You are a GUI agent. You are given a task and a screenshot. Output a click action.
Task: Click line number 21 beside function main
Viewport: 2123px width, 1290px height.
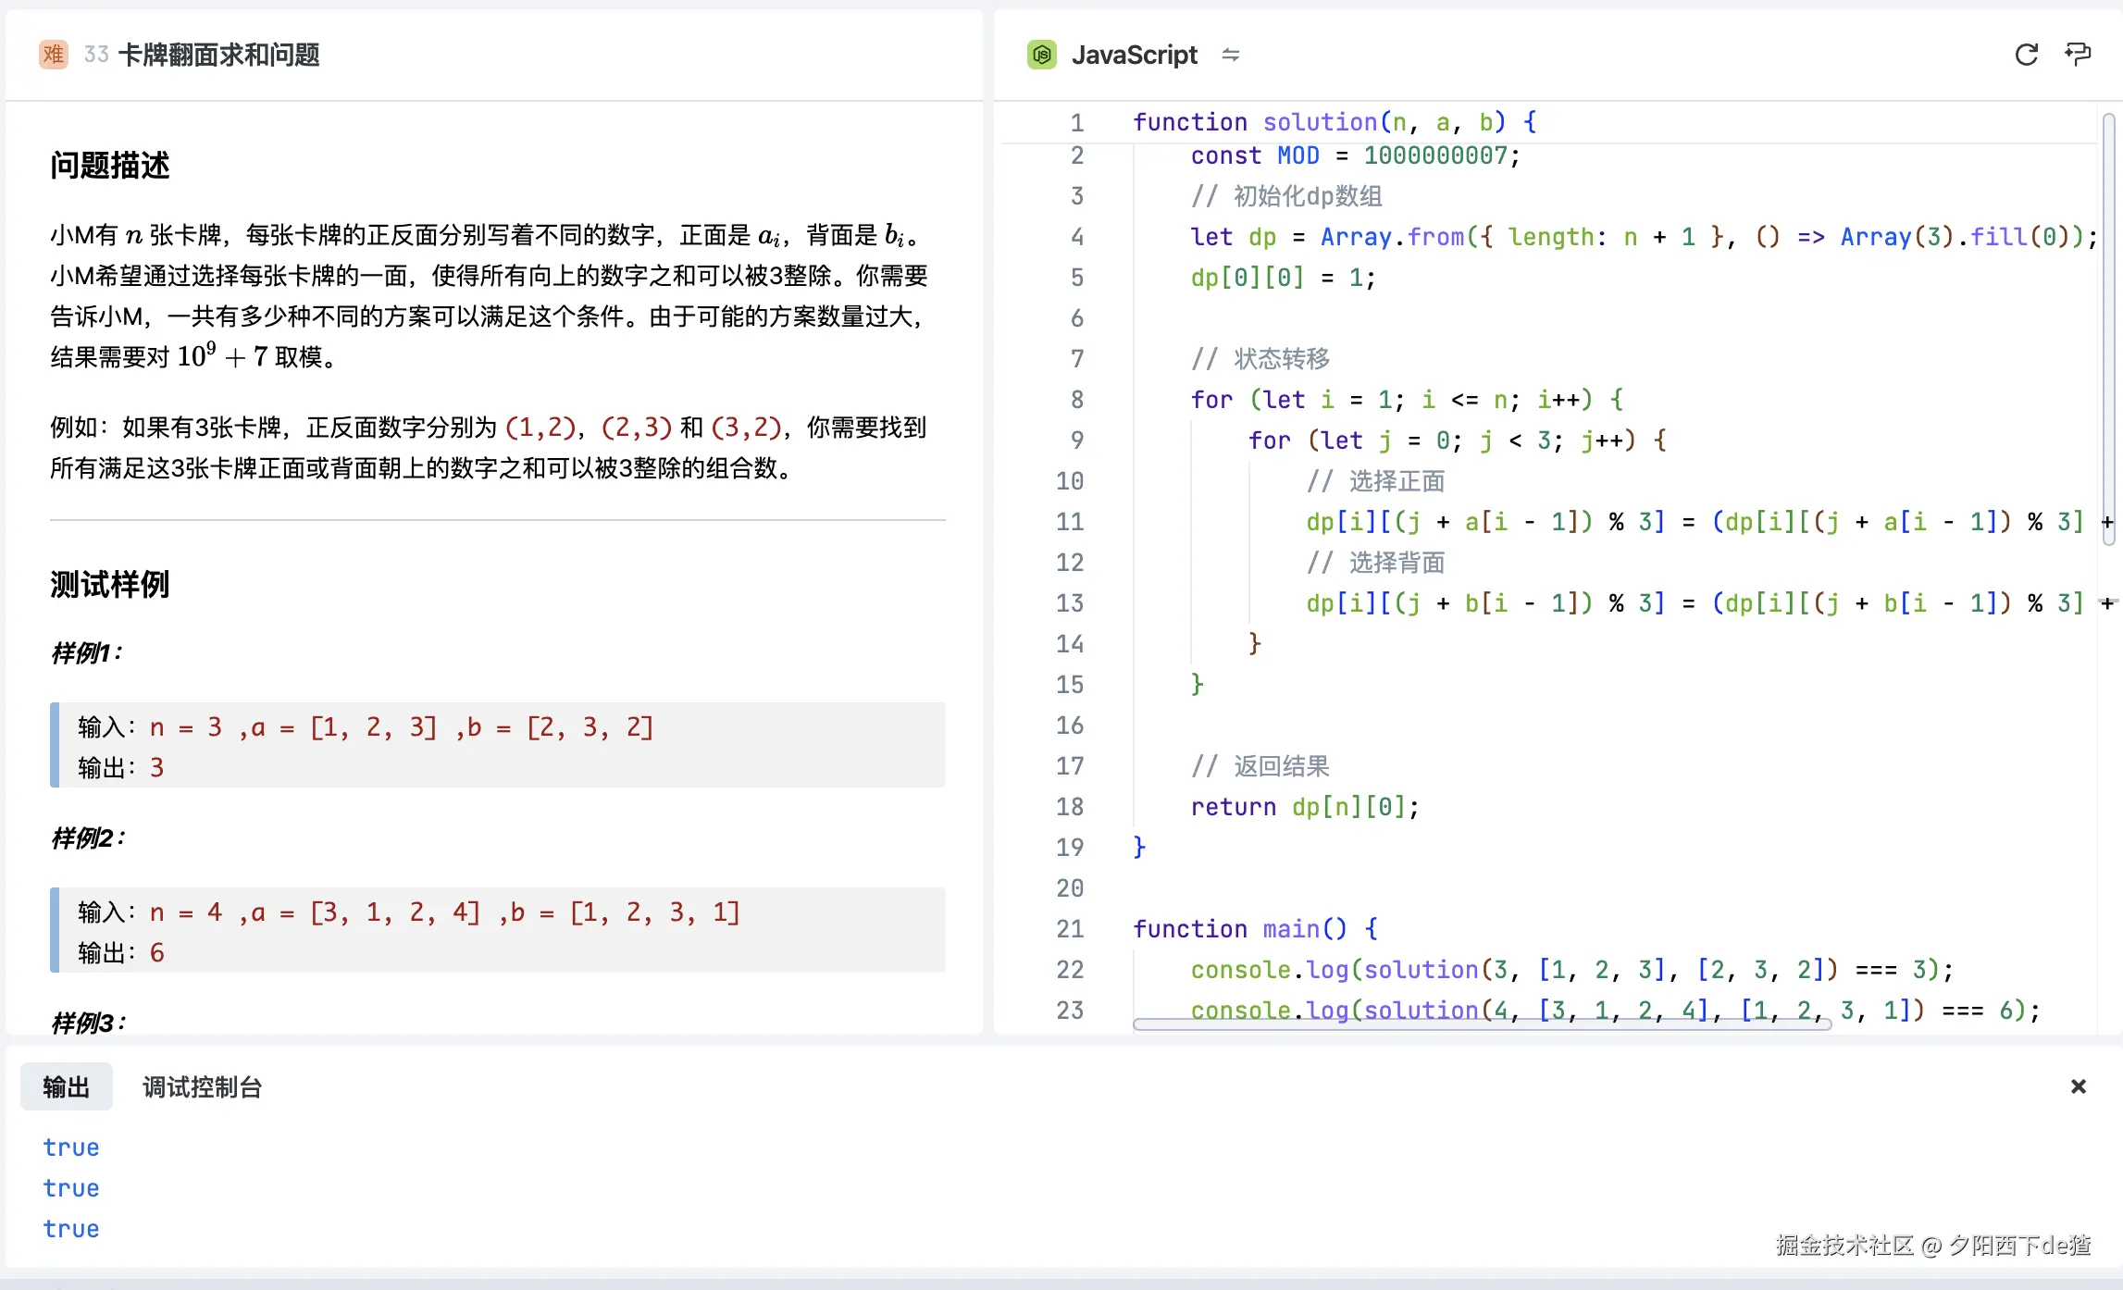coord(1070,929)
